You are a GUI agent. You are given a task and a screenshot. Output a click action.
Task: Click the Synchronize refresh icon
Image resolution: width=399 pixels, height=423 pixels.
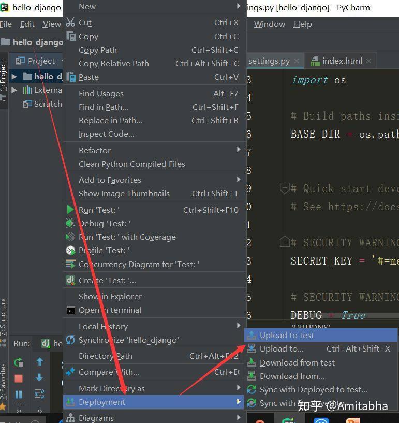coord(70,340)
